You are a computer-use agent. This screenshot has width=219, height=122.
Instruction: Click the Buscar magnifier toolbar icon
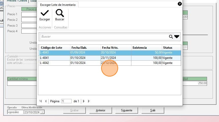point(60,13)
